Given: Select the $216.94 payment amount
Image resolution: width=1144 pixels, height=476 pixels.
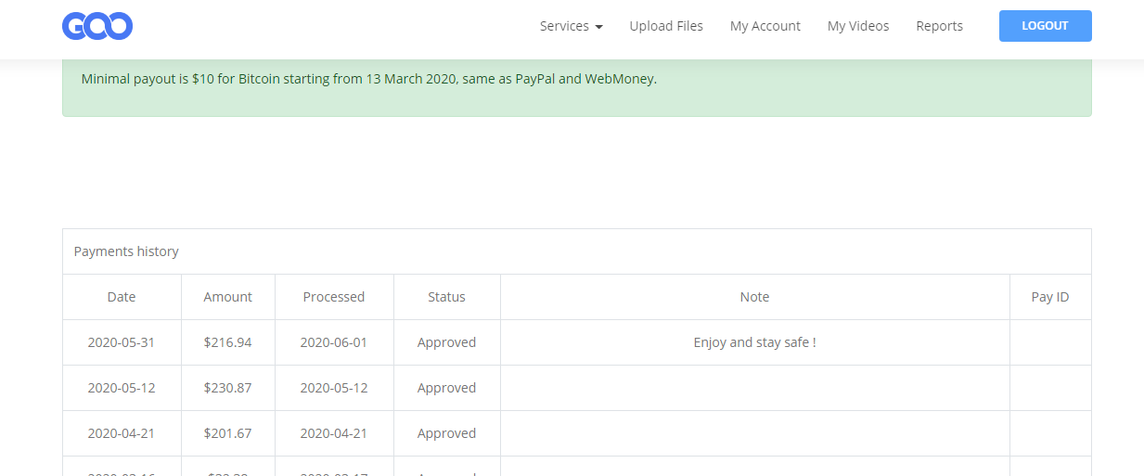Looking at the screenshot, I should click(228, 342).
